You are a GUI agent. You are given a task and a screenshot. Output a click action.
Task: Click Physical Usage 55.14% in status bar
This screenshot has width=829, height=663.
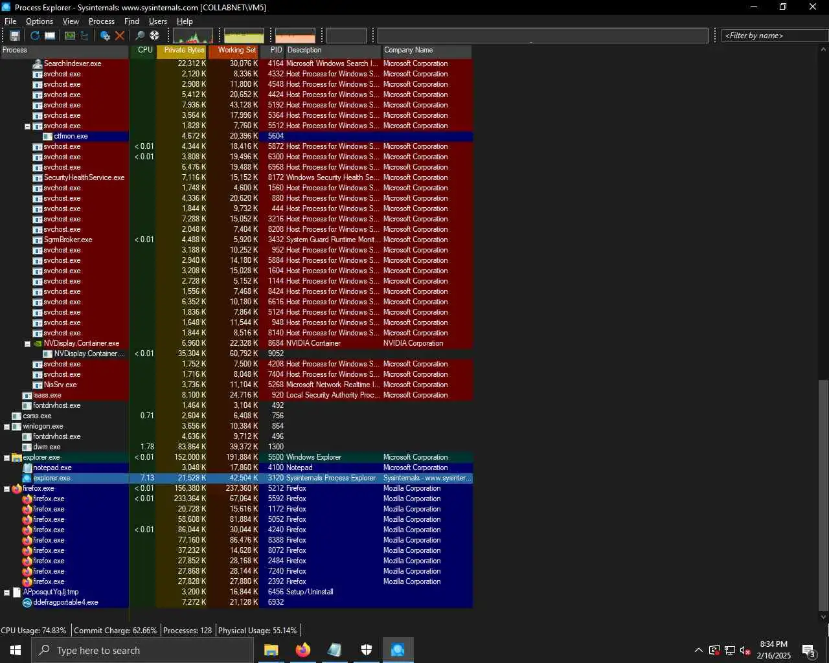click(258, 631)
